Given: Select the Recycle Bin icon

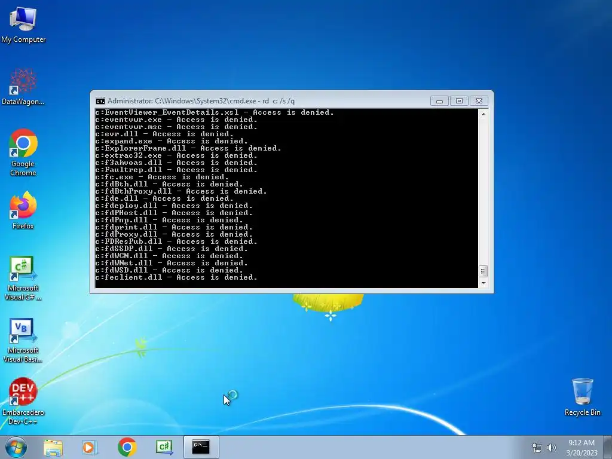Looking at the screenshot, I should (582, 397).
